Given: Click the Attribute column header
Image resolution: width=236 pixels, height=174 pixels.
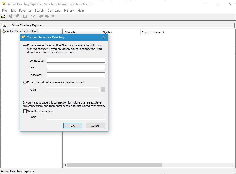Looking at the screenshot, I should [x=82, y=32].
